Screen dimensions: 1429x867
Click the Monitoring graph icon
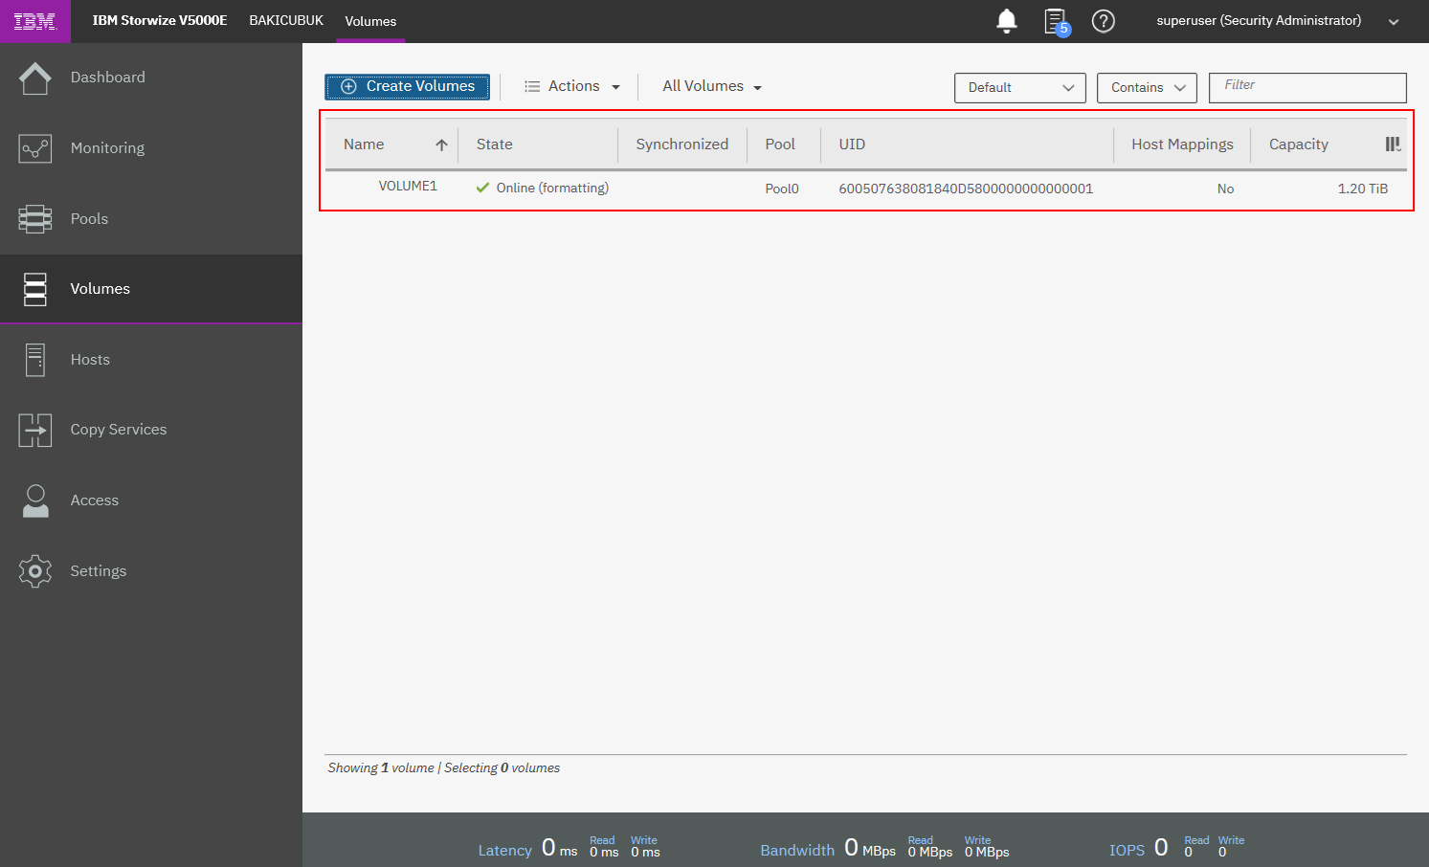35,148
